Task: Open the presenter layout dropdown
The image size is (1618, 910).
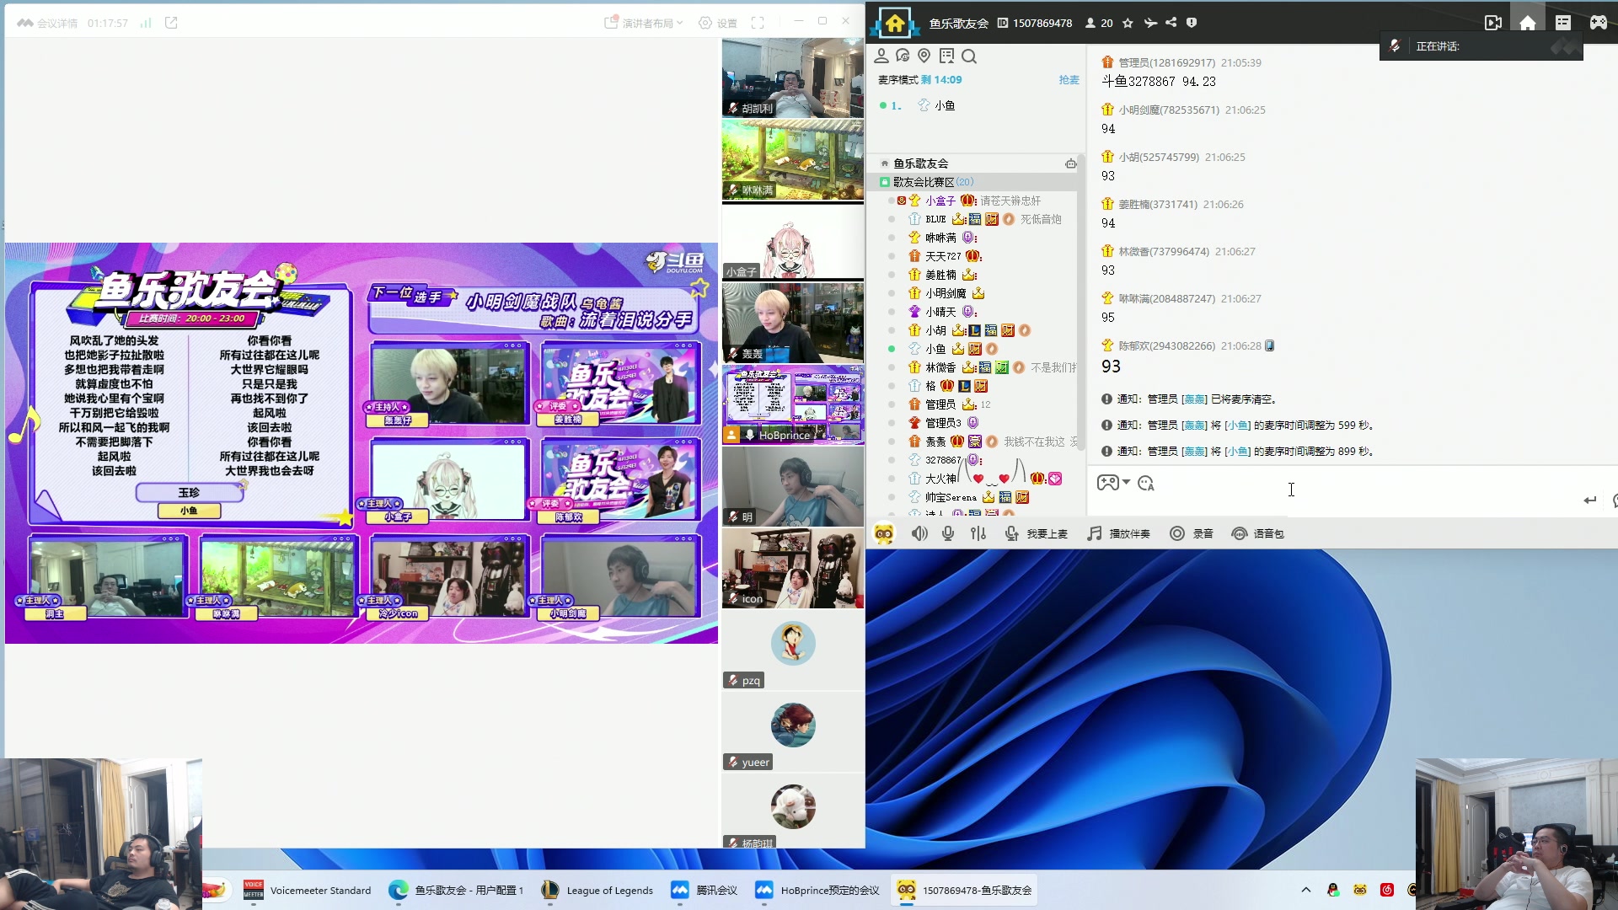Action: 644,23
